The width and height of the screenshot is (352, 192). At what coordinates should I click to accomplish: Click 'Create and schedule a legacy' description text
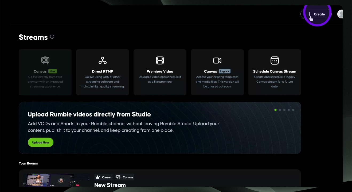point(275,82)
